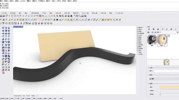The height and width of the screenshot is (100, 179).
Task: Go forward with materials panel right arrow
Action: click(x=152, y=32)
